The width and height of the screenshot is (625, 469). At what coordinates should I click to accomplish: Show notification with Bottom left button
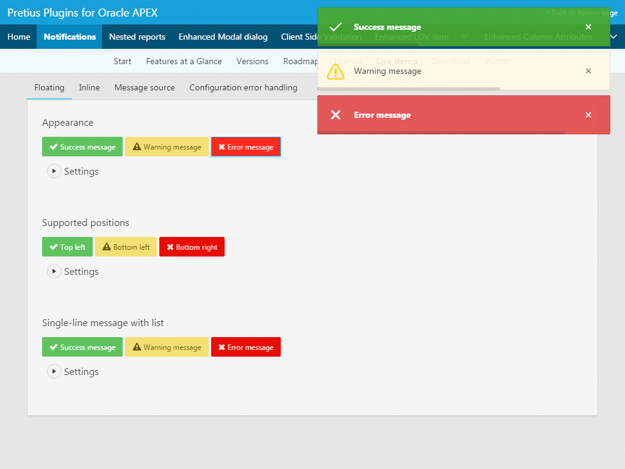[x=126, y=247]
